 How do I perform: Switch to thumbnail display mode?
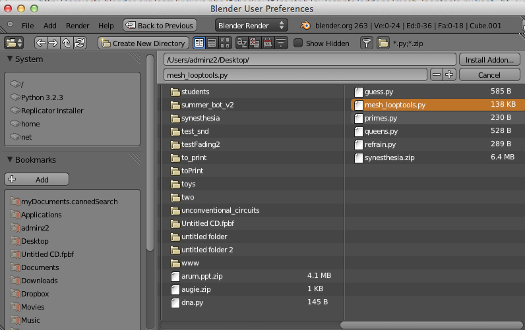[x=225, y=43]
